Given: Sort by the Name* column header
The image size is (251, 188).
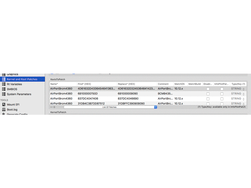Looking at the screenshot, I should click(63, 84).
